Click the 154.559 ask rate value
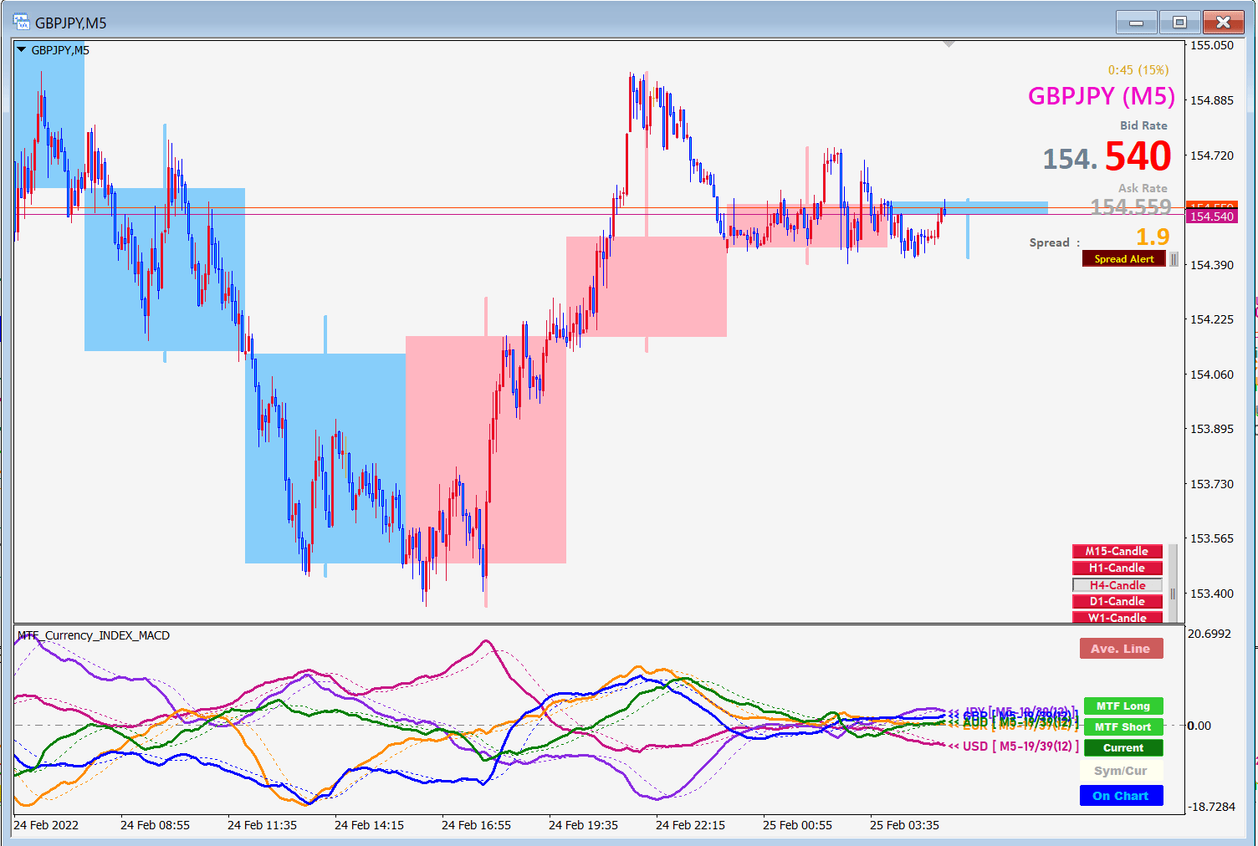This screenshot has width=1258, height=846. click(x=1130, y=207)
